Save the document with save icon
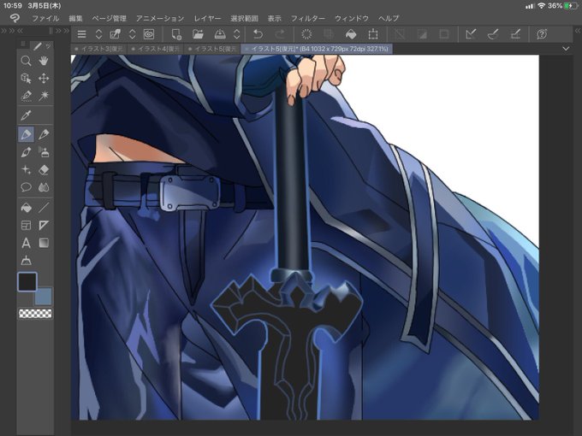Viewport: 582px width, 436px height. tap(220, 34)
